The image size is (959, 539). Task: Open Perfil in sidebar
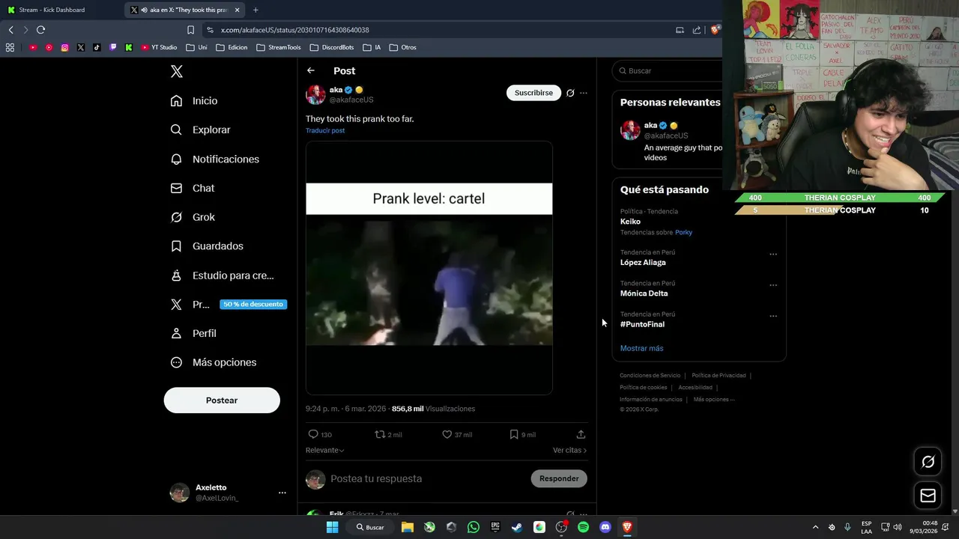click(x=193, y=333)
